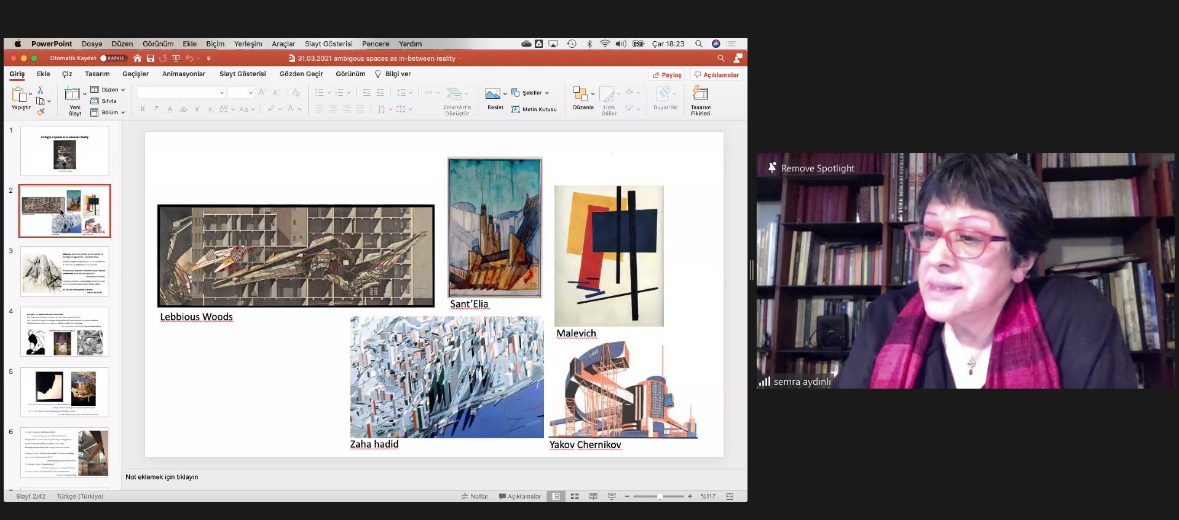Toggle Notlar notes pane in status bar

click(x=475, y=496)
